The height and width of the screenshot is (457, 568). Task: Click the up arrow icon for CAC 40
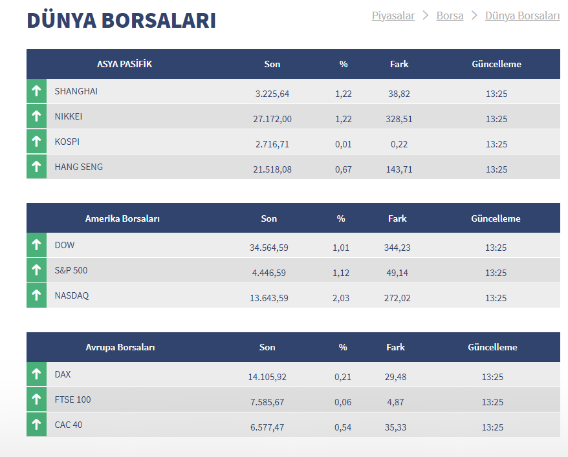(x=36, y=425)
